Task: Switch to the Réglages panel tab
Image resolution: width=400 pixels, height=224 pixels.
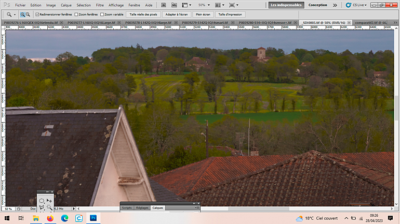Action: click(x=142, y=208)
